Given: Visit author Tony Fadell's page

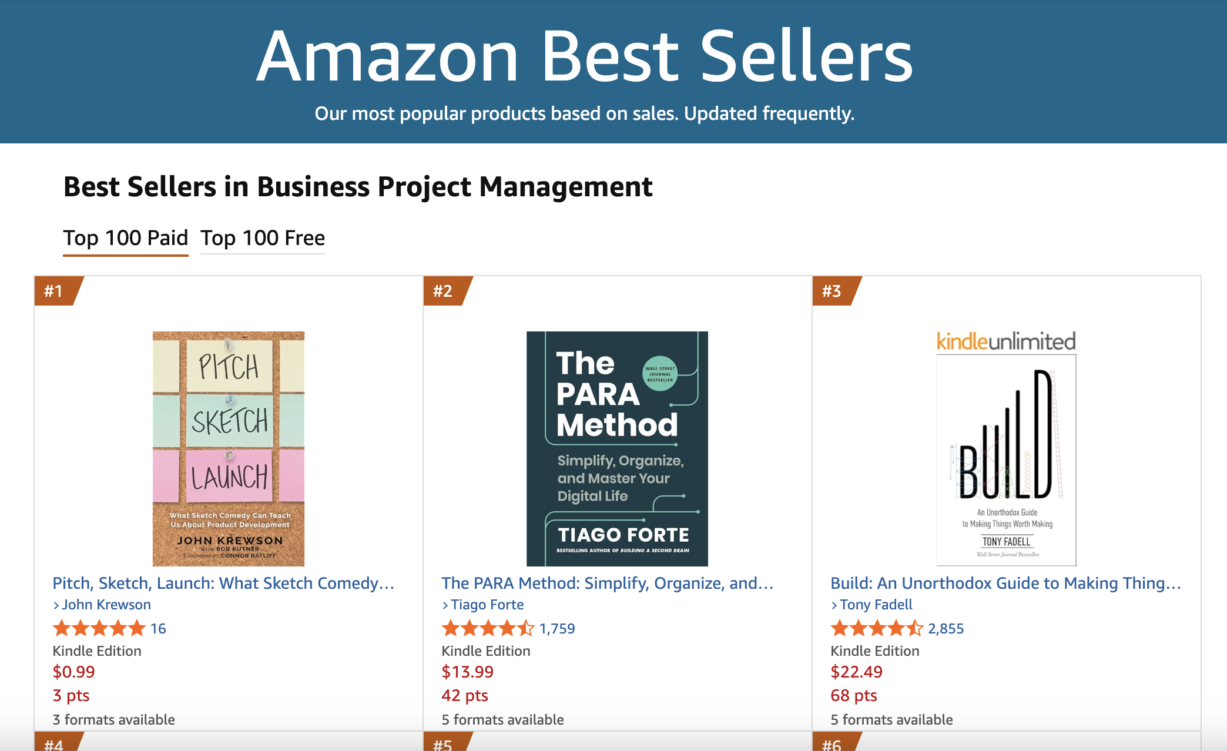Looking at the screenshot, I should click(876, 605).
